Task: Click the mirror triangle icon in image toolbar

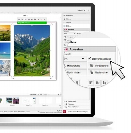Action: pos(32,20)
